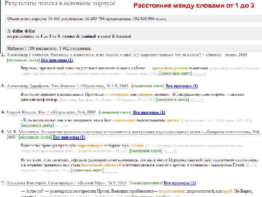Click heading 'Результаты поиска в основном корпусе'
The image size is (262, 197).
point(60,3)
